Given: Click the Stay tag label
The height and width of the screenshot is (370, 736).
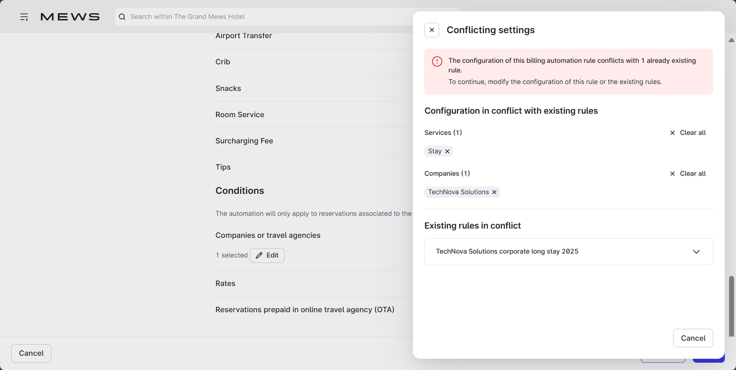Looking at the screenshot, I should [435, 151].
